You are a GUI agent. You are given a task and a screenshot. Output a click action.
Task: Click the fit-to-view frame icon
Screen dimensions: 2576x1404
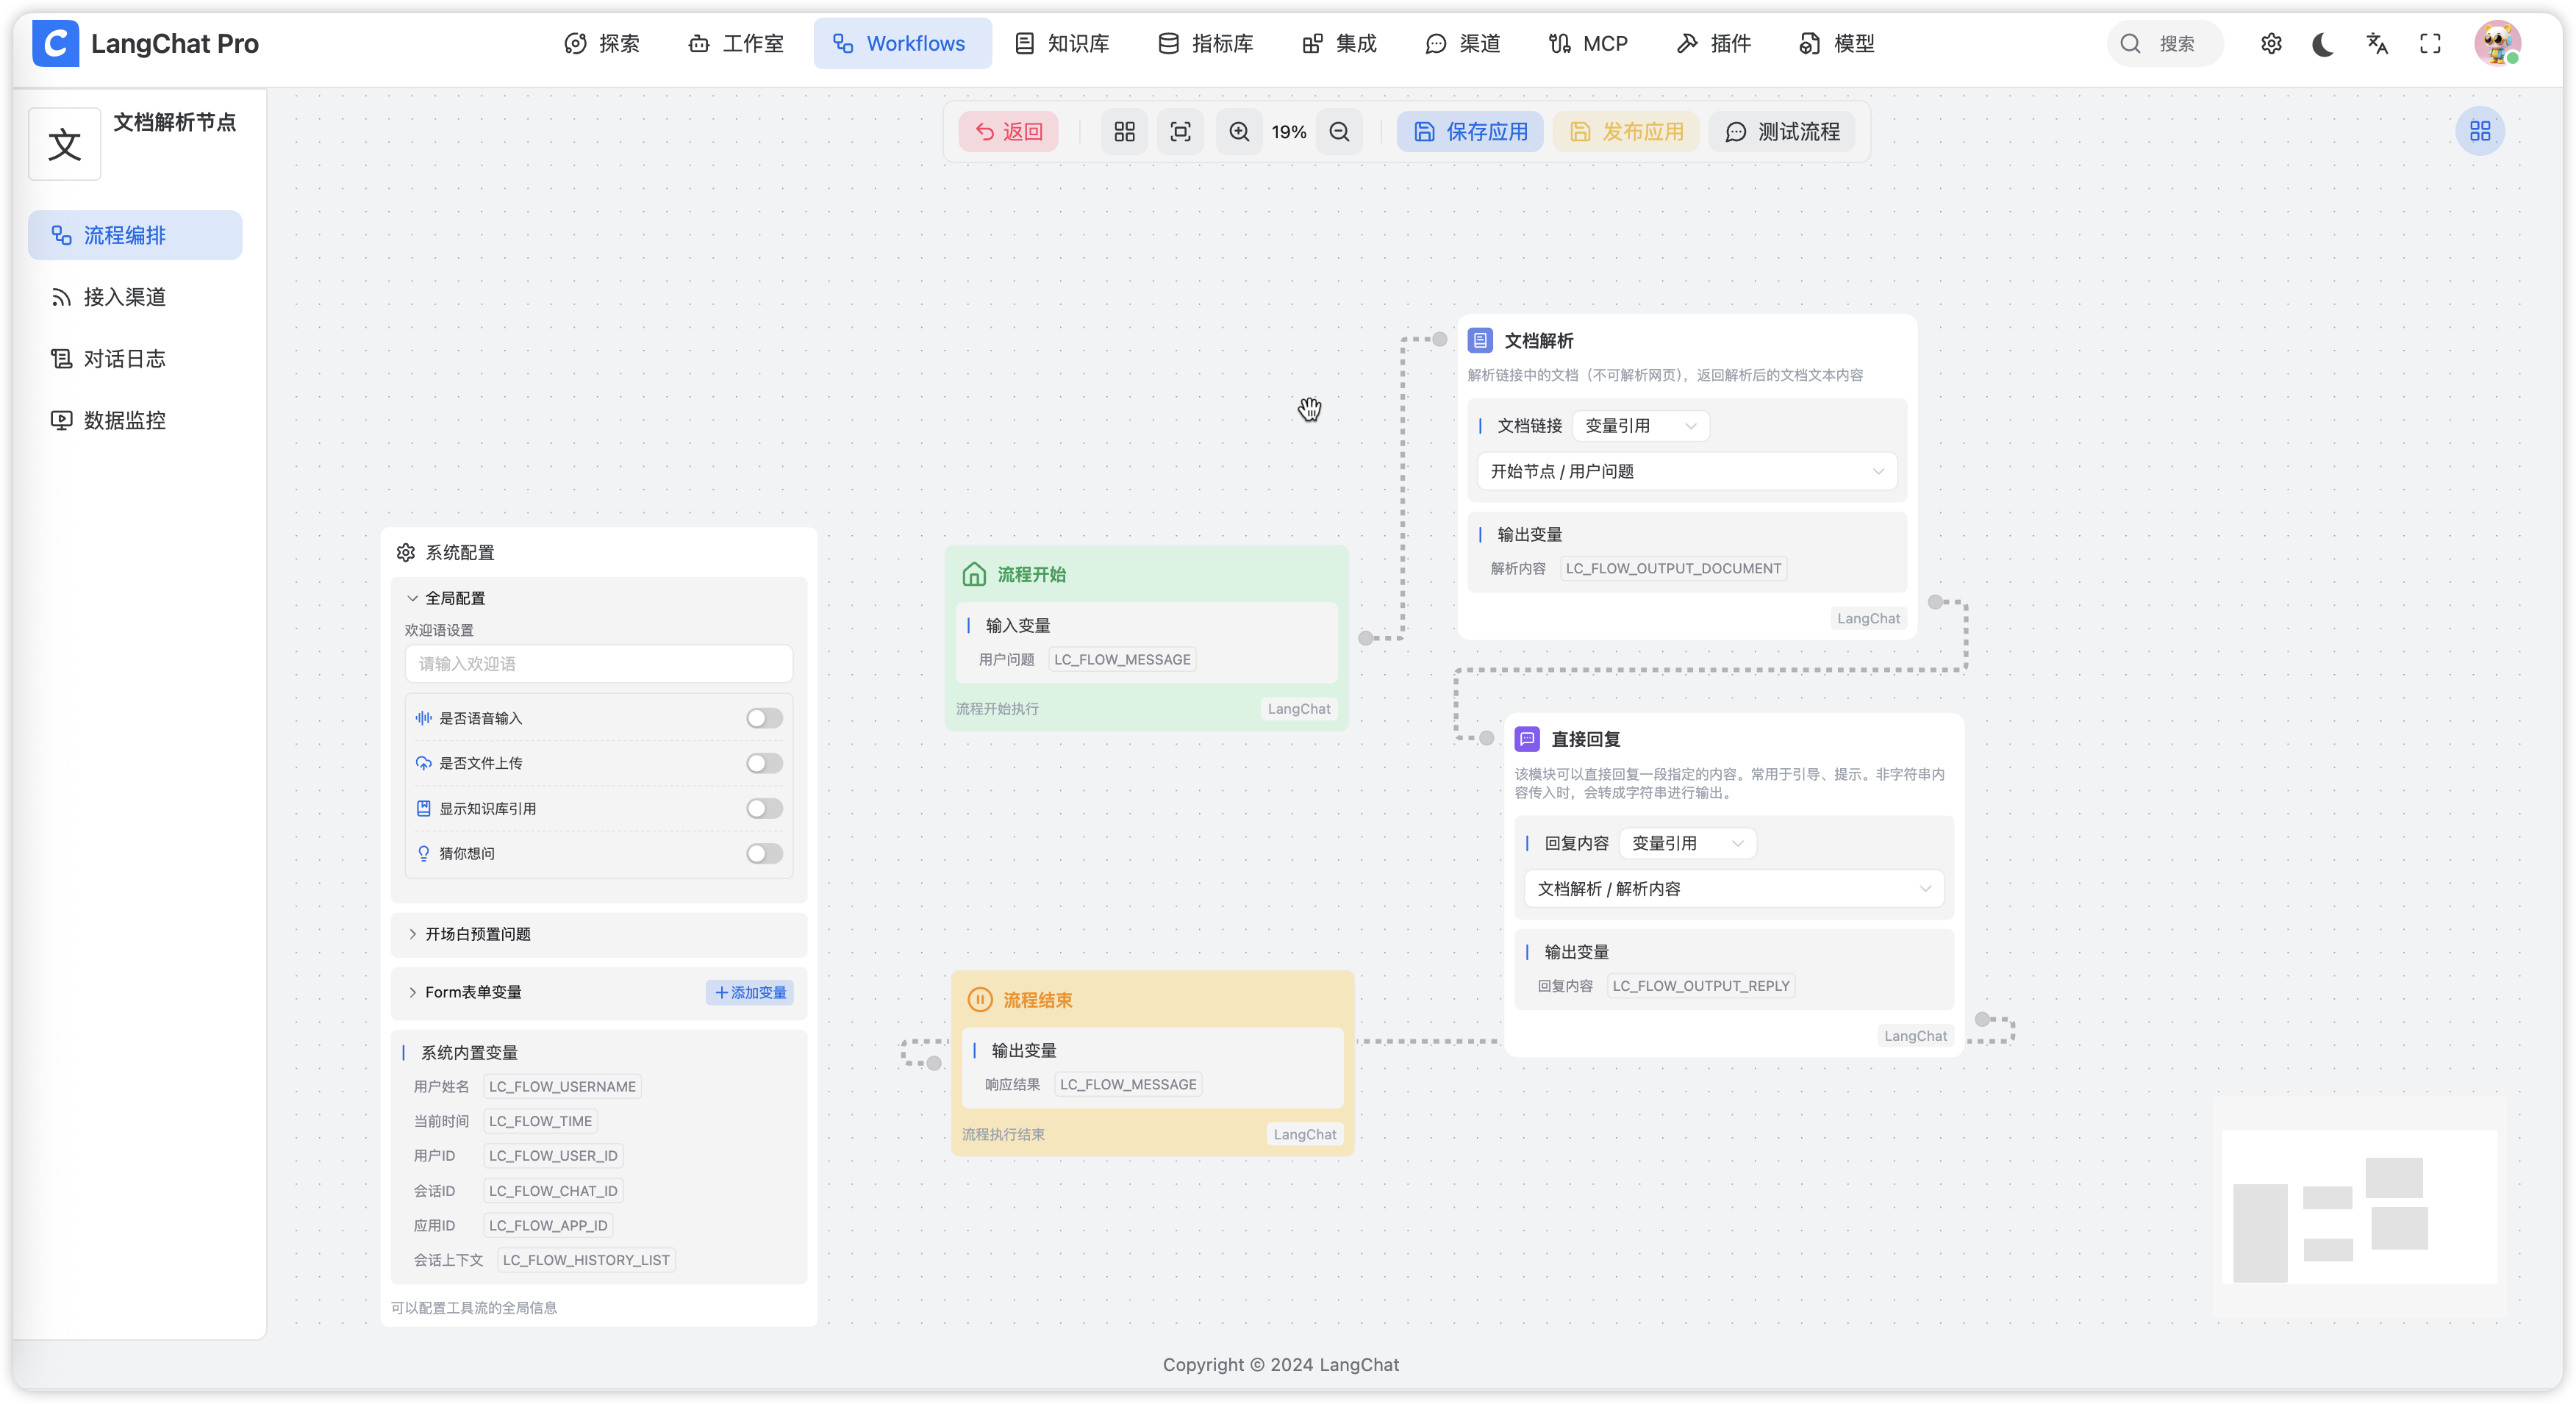tap(1180, 132)
